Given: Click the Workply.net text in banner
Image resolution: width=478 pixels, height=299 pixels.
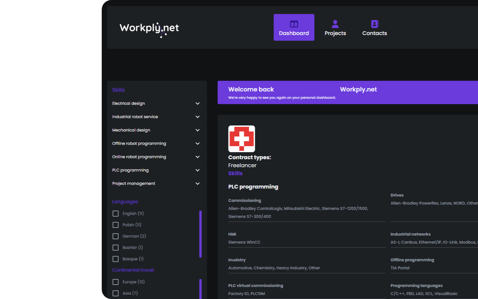Looking at the screenshot, I should click(358, 89).
